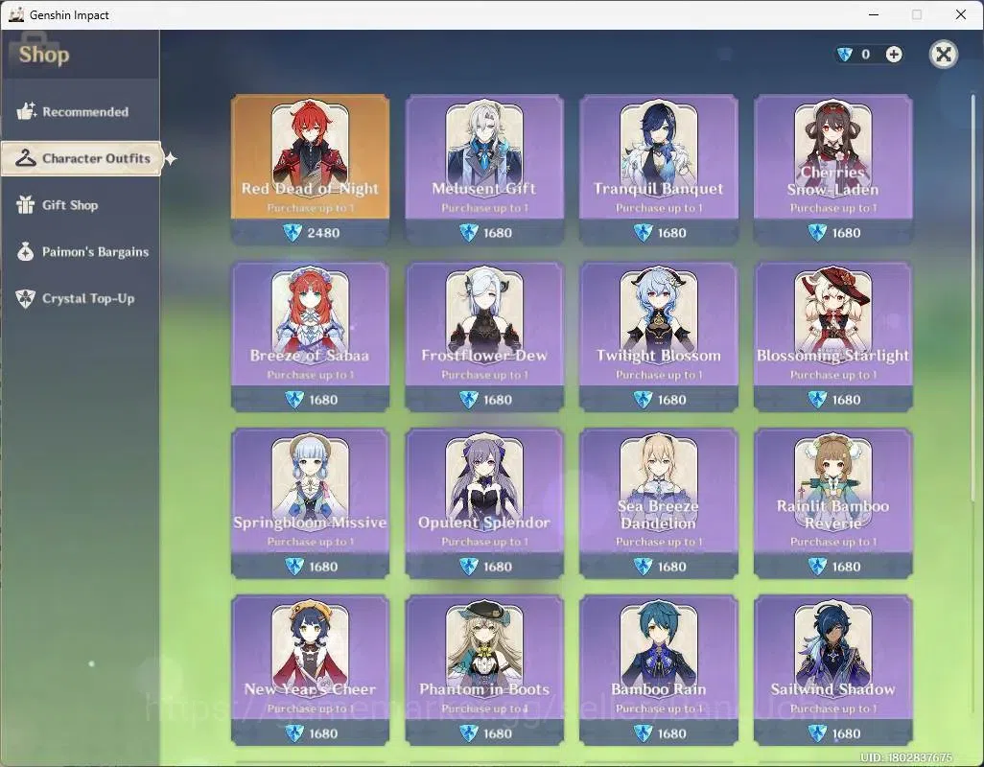
Task: Click the 'Purchase up to 1' text on Melusent Gift
Action: (x=483, y=208)
